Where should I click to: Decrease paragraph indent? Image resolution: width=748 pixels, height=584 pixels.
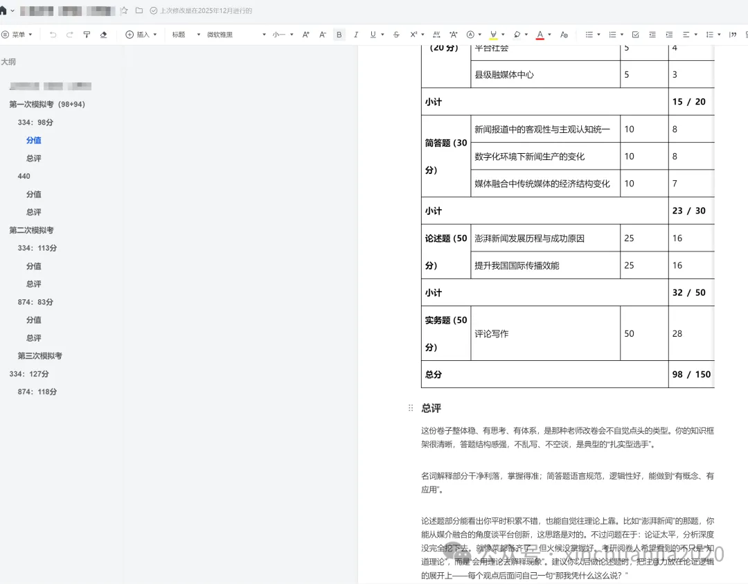[652, 35]
